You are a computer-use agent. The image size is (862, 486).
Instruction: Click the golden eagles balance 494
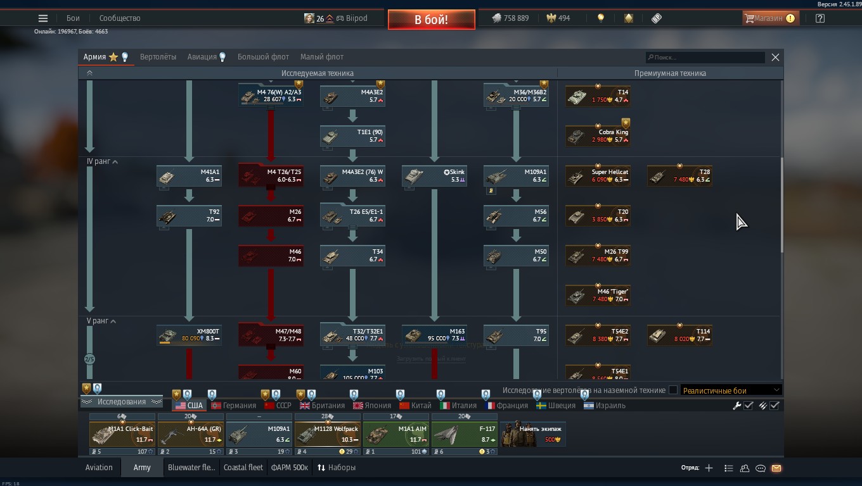[x=558, y=18]
